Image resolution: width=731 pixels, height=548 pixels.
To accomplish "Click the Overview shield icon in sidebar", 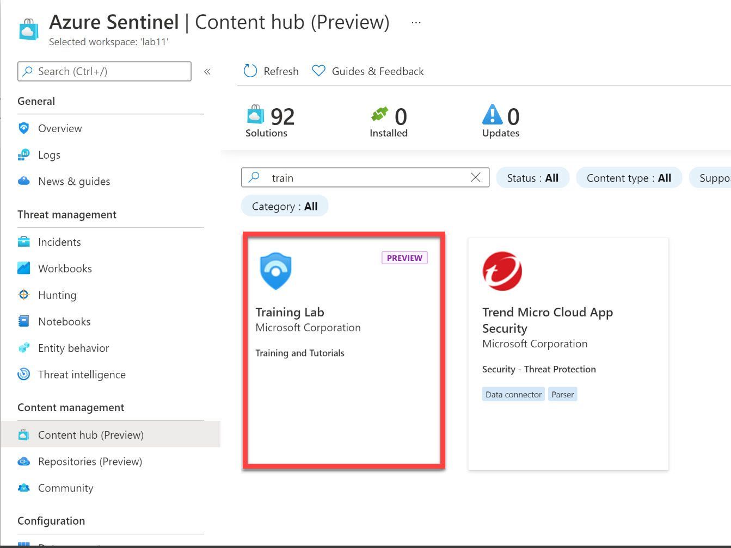I will tap(23, 128).
